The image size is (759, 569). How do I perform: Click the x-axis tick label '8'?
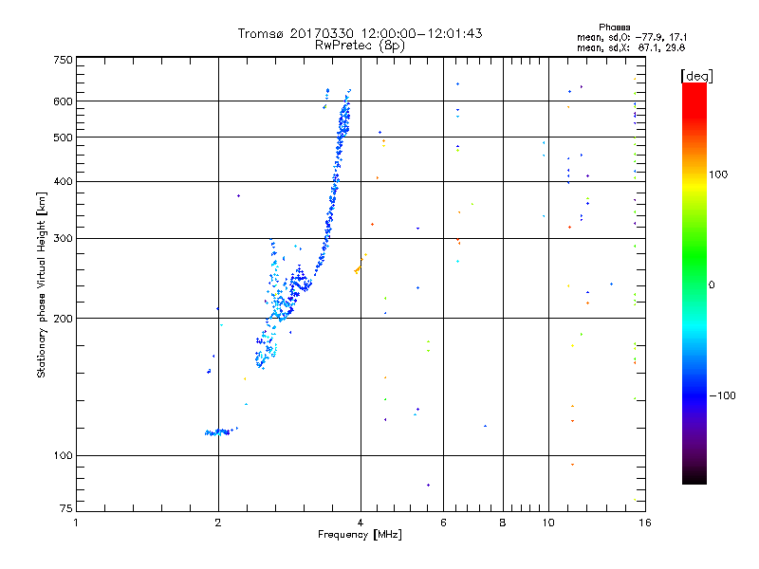pos(503,523)
